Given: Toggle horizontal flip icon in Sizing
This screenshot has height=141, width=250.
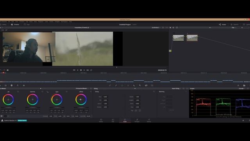Looking at the screenshot, I should (136, 110).
